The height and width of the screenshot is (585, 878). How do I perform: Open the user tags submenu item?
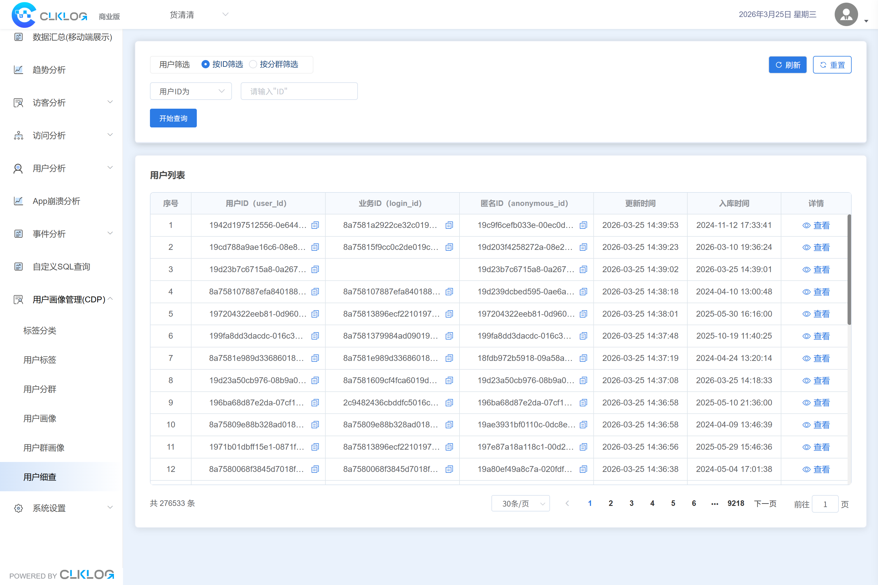(x=40, y=360)
